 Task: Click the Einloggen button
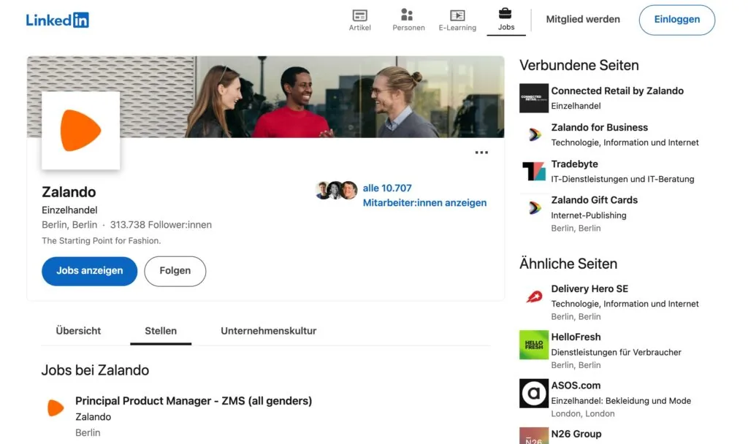pos(677,20)
